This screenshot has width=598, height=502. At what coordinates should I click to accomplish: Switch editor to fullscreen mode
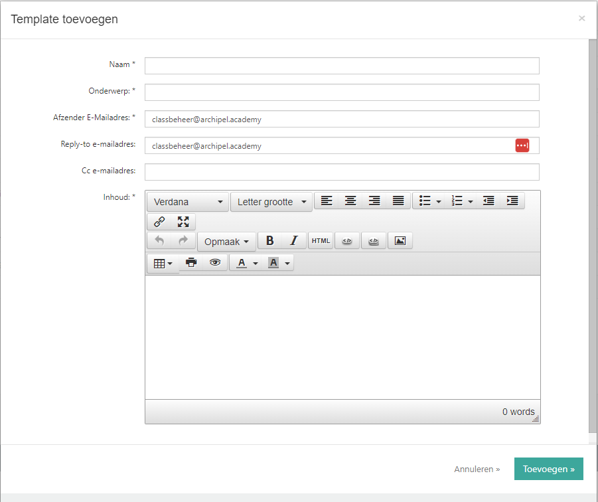[x=183, y=222]
